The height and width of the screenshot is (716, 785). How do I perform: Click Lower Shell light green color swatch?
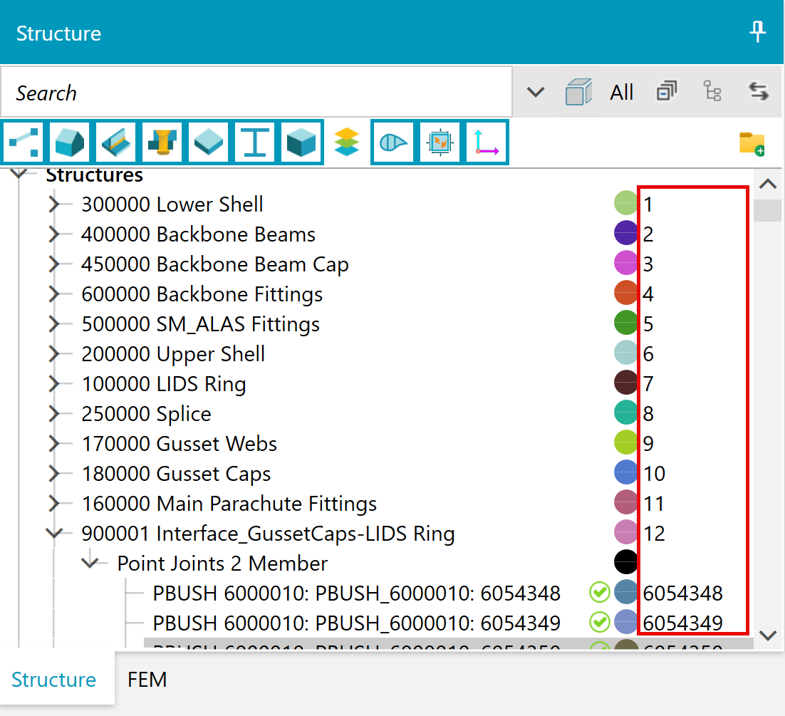click(x=626, y=203)
